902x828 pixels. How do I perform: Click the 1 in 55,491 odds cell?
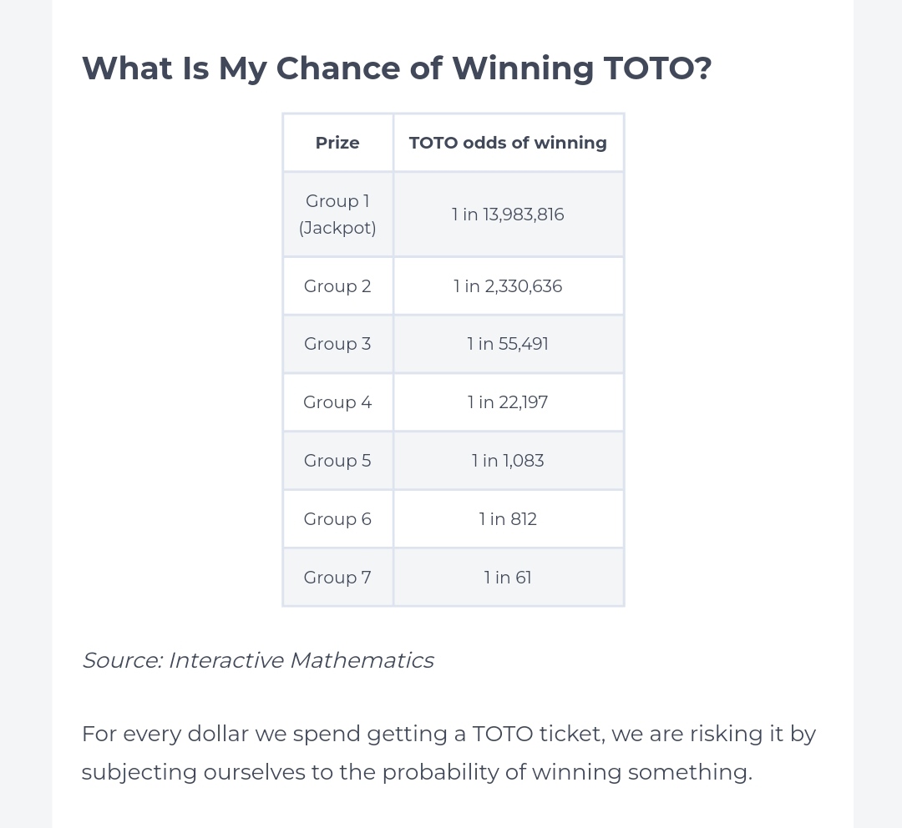pyautogui.click(x=509, y=344)
